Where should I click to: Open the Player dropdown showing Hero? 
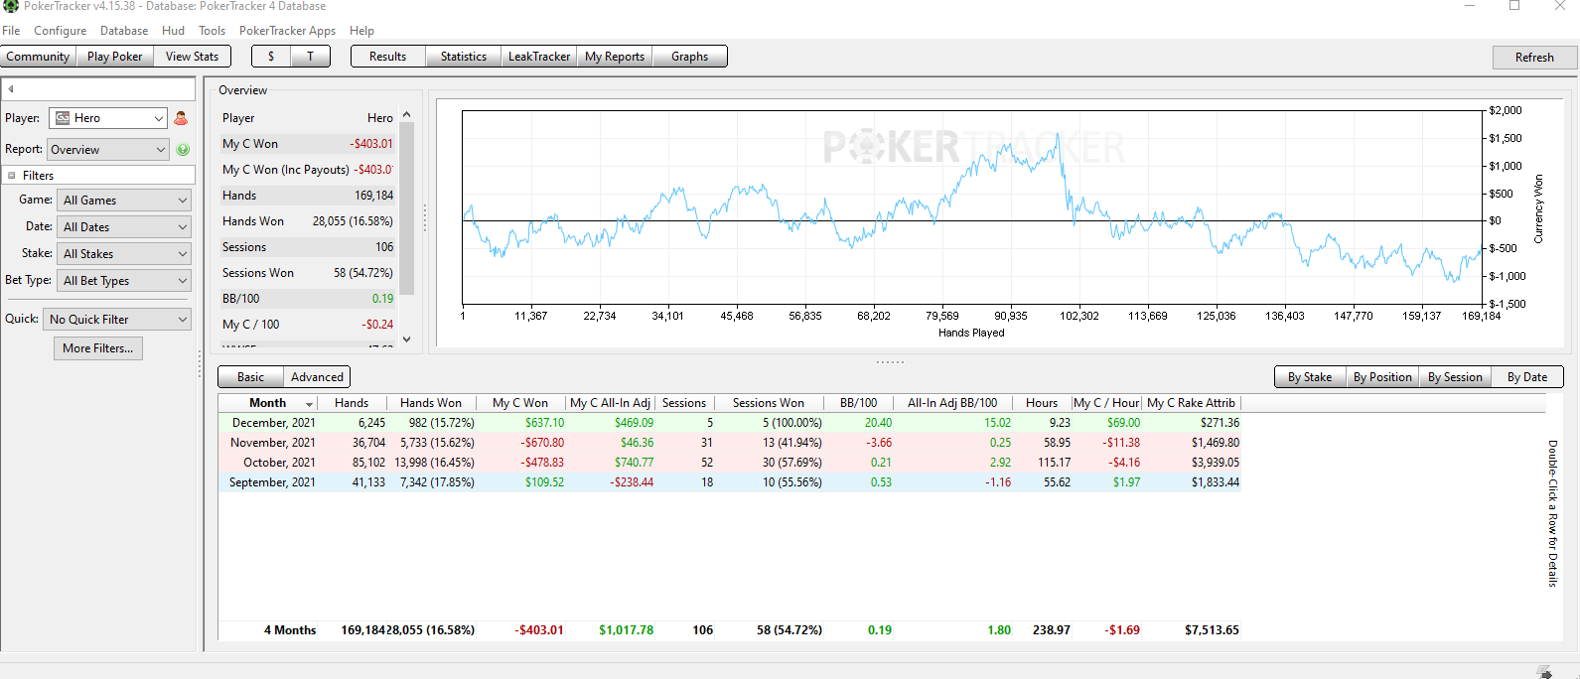point(108,118)
